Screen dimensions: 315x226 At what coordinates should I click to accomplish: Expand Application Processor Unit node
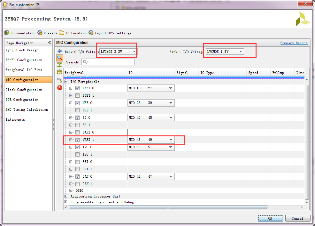click(x=66, y=196)
